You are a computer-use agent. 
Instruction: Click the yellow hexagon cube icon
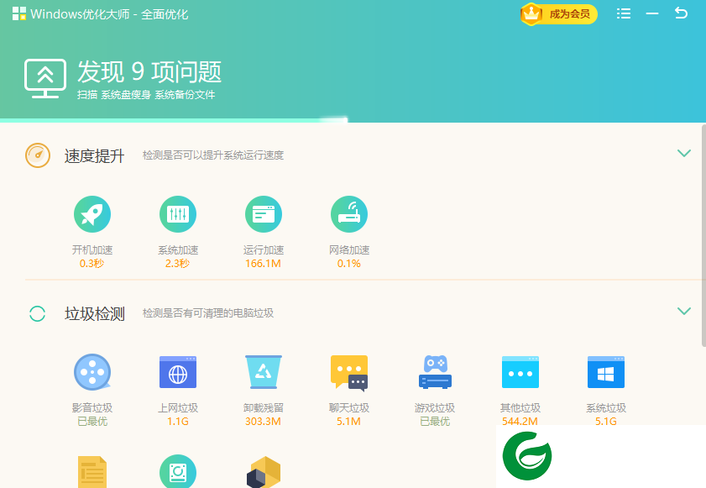[x=264, y=472]
